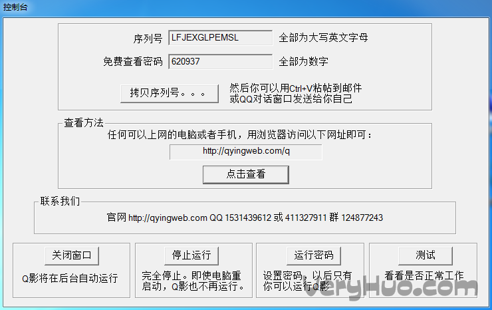Screen dimensions: 492x310
Task: Click the 完全停止 description text
Action: [x=193, y=281]
